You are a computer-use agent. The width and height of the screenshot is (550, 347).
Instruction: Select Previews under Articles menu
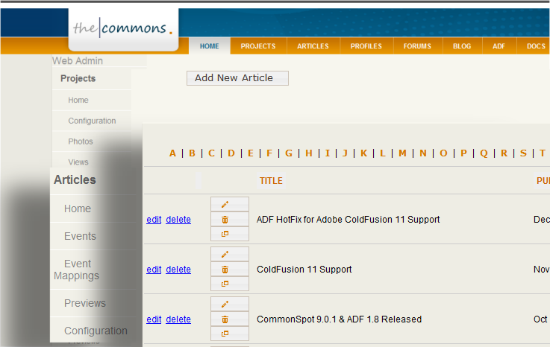(85, 303)
